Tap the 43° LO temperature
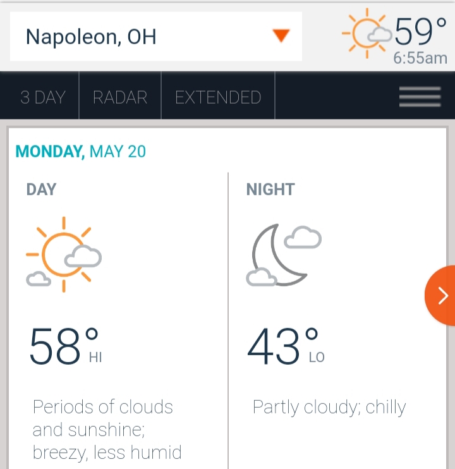 (x=286, y=346)
